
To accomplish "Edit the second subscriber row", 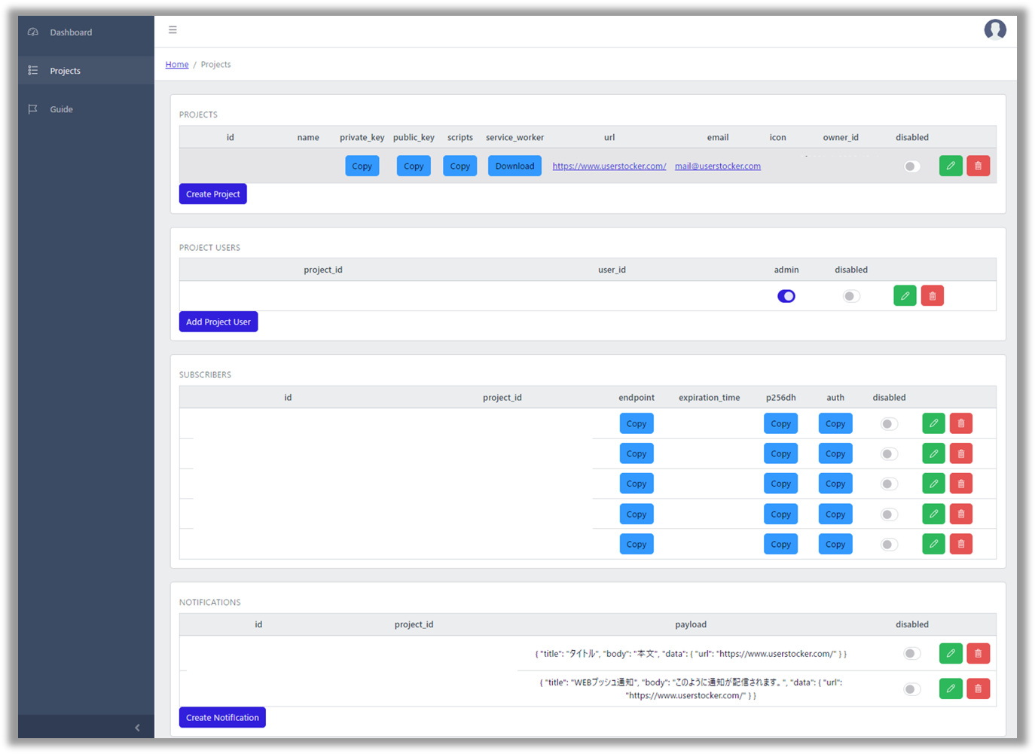I will click(933, 453).
